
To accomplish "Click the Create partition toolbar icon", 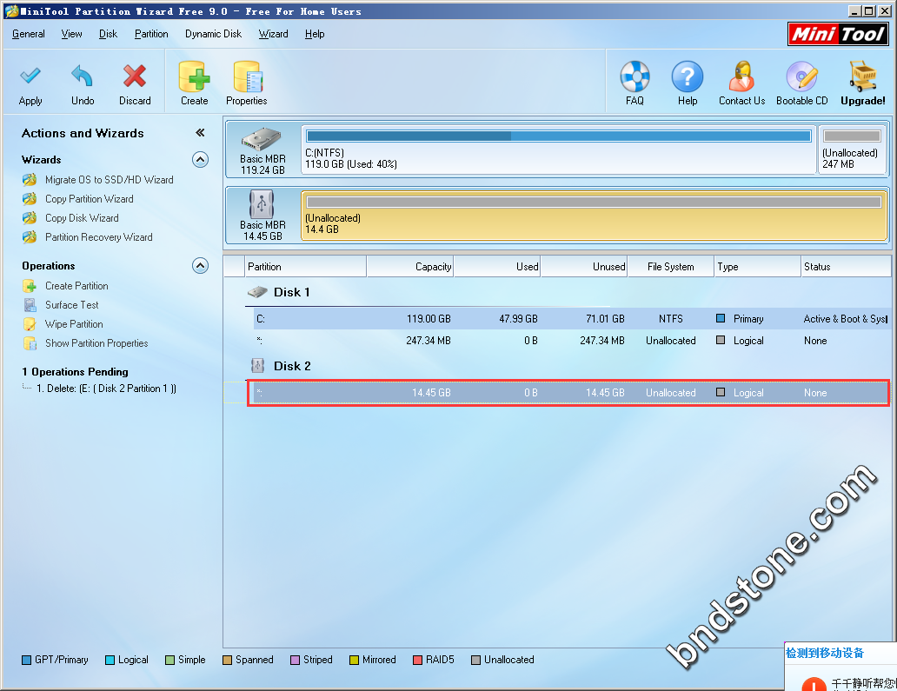I will (195, 76).
